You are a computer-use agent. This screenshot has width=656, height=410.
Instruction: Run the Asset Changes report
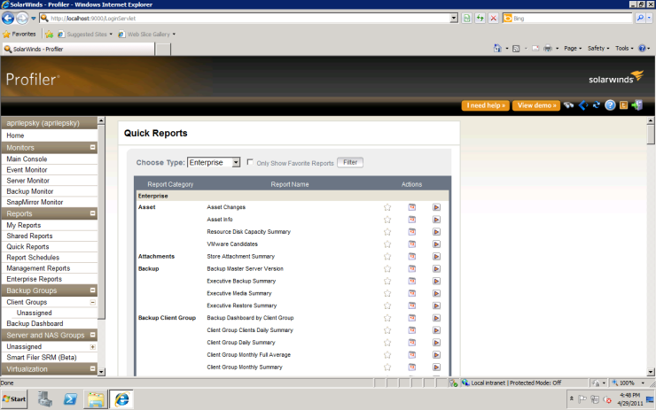(436, 207)
